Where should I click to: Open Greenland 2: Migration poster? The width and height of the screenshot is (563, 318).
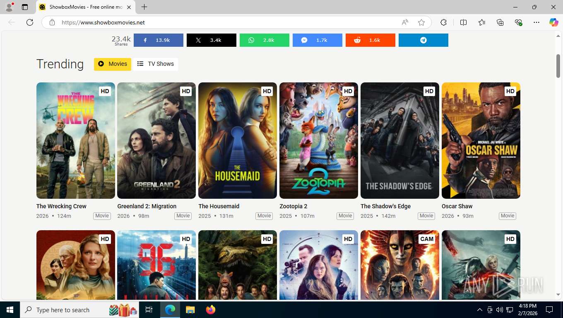click(x=156, y=140)
